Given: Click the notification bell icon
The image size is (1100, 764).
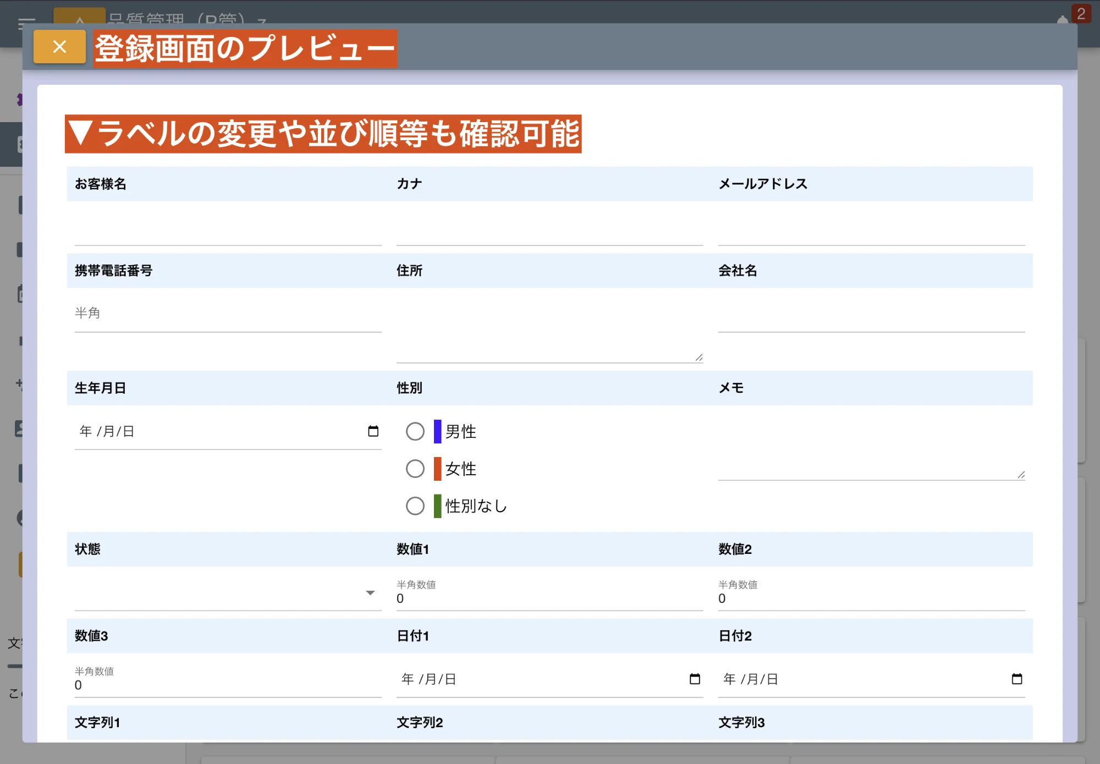Looking at the screenshot, I should coord(1062,21).
